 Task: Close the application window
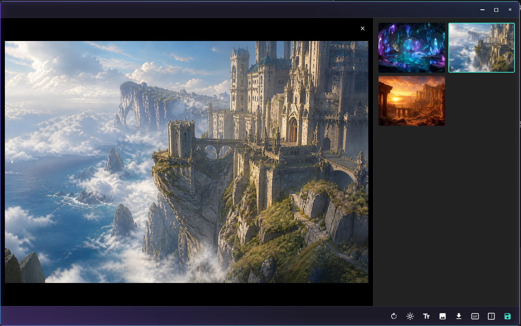click(510, 9)
